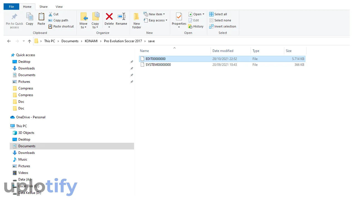356x200 pixels.
Task: Select Quick access in sidebar
Action: coord(23,55)
